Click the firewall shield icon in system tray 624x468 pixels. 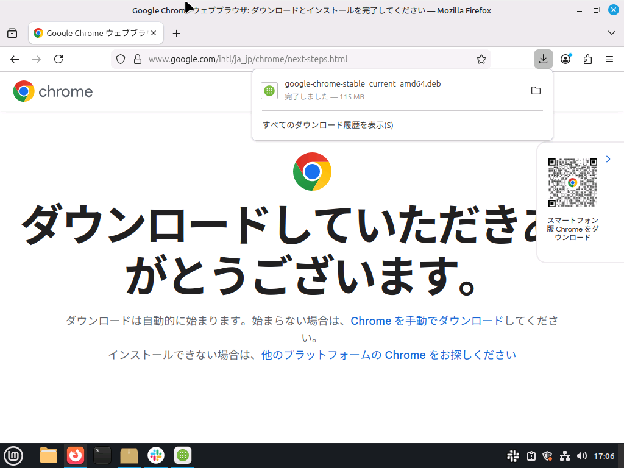pos(547,455)
